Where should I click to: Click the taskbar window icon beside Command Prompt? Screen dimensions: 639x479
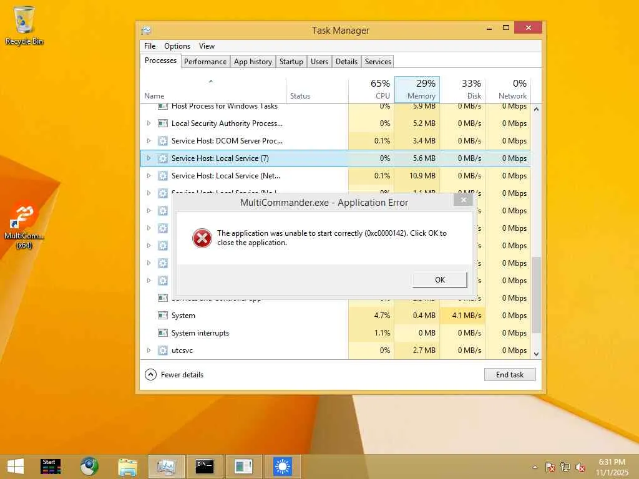click(244, 467)
